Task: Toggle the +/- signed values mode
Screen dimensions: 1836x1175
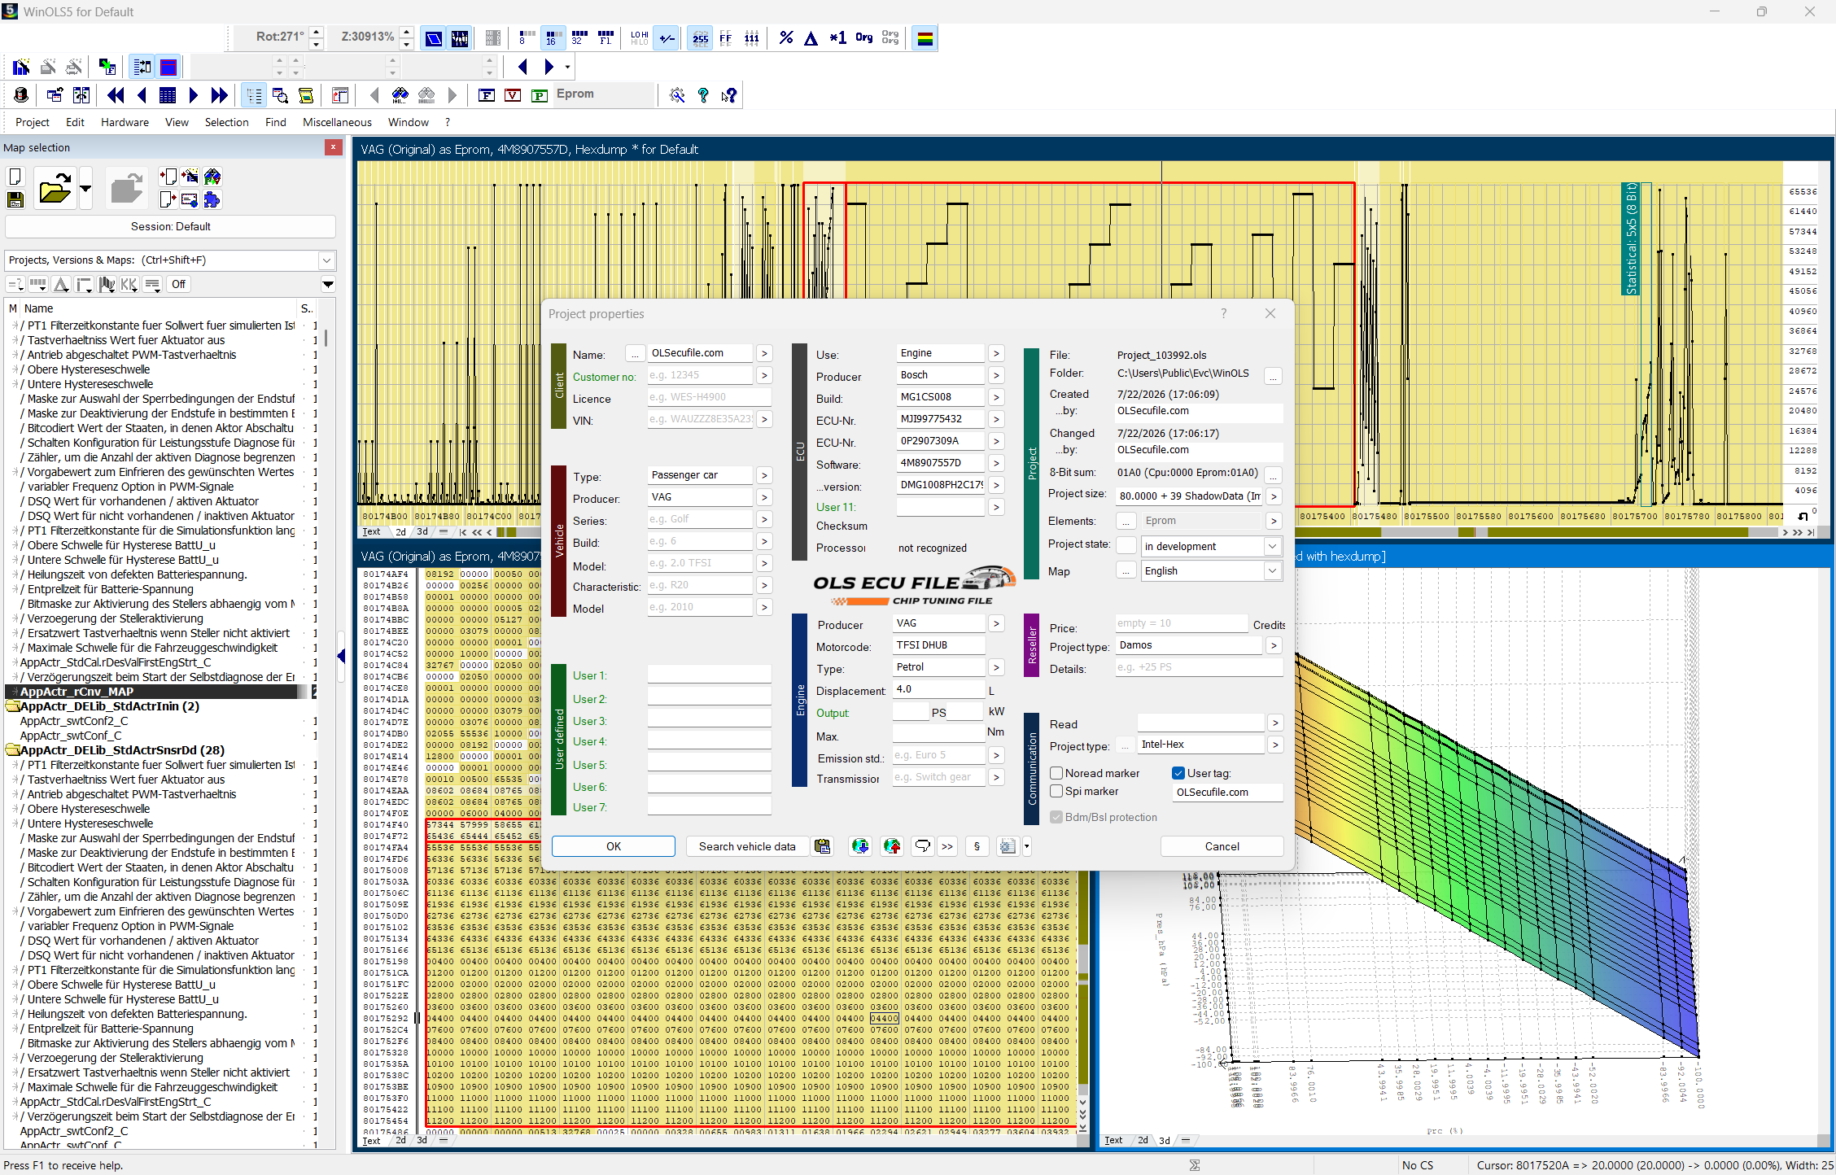Action: coord(667,38)
